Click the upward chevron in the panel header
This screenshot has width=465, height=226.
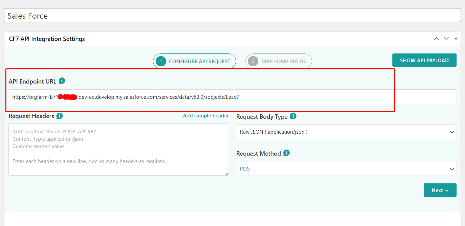tap(436, 39)
